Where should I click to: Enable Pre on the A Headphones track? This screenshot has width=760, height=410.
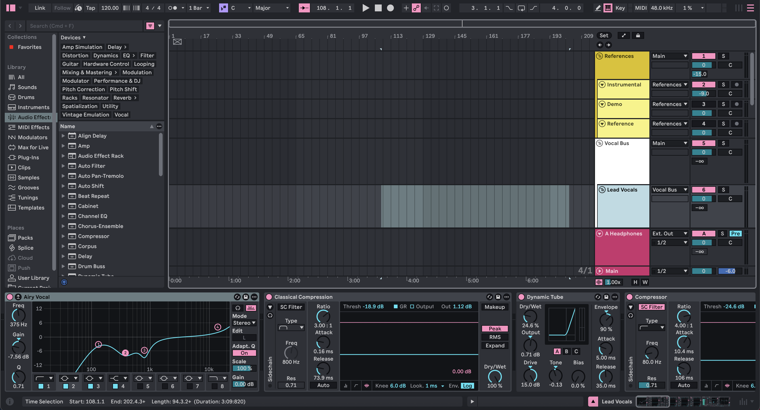[x=736, y=233]
